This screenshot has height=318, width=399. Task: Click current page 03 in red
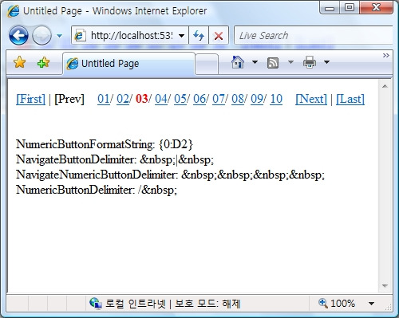click(142, 99)
